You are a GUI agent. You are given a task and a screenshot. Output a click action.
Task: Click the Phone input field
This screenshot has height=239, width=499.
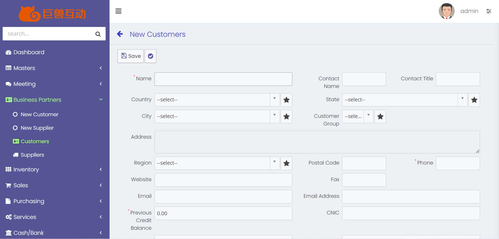coord(458,163)
